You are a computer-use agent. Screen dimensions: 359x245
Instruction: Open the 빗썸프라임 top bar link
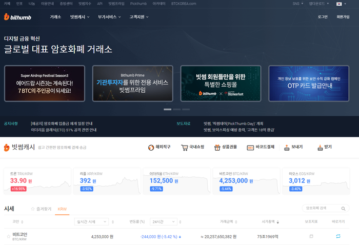116,4
